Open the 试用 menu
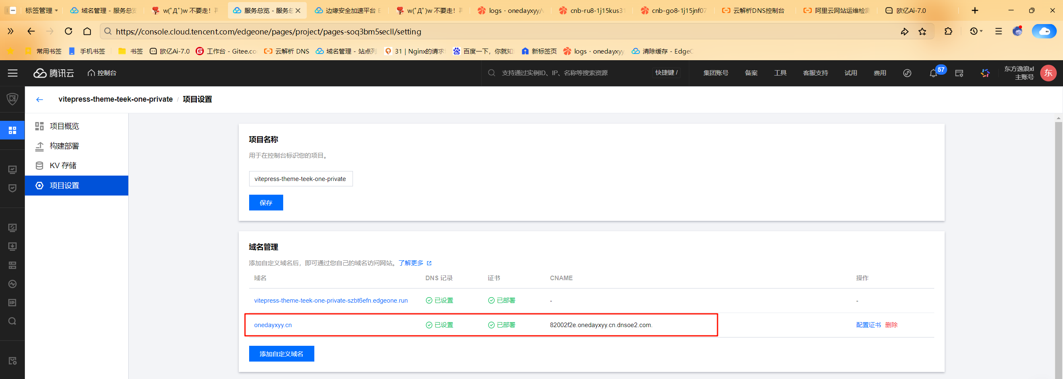Screen dimensions: 1063x379 [x=851, y=73]
